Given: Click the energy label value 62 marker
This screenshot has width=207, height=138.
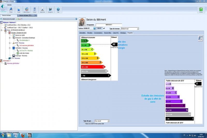Looking at the screenshot, I should point(114,44).
